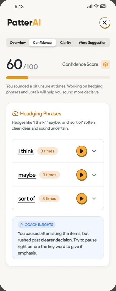Tap the PatterAI logo
Viewport: 116px width, 291px height.
(24, 23)
